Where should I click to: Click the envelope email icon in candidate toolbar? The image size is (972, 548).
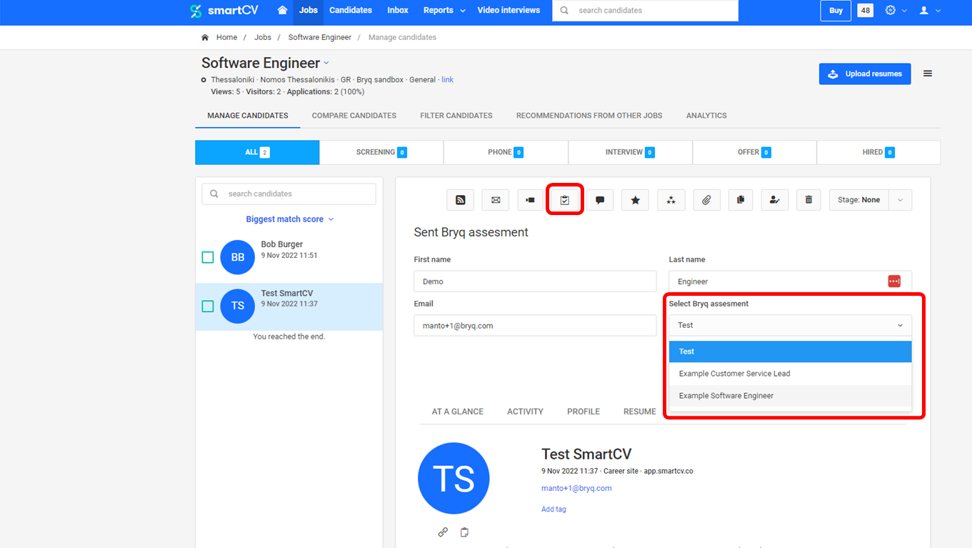click(496, 200)
